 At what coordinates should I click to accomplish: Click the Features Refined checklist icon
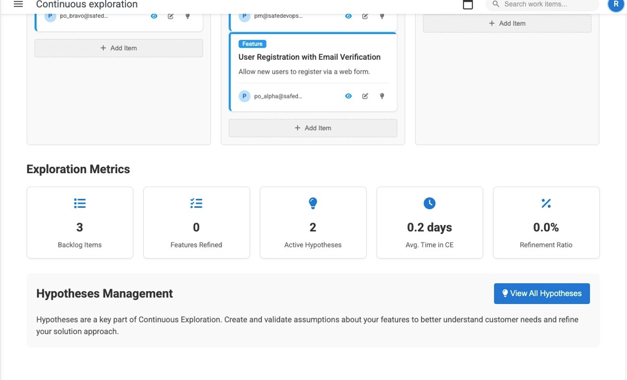pos(196,203)
